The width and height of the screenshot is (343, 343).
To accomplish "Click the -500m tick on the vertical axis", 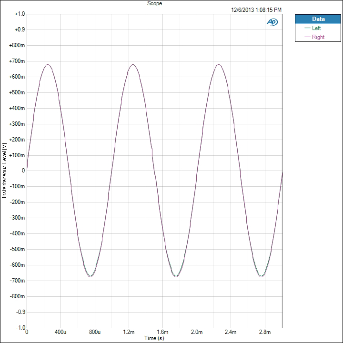I will 17,249.
